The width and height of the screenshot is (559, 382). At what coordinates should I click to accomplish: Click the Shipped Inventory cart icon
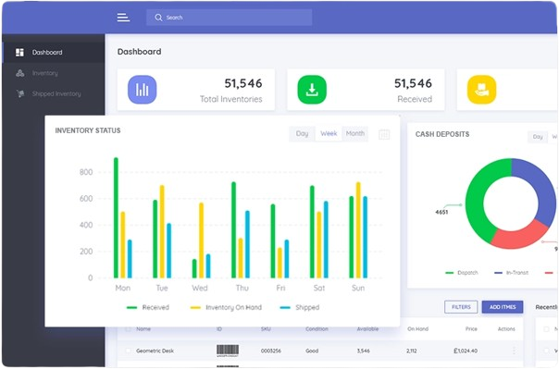tap(20, 93)
